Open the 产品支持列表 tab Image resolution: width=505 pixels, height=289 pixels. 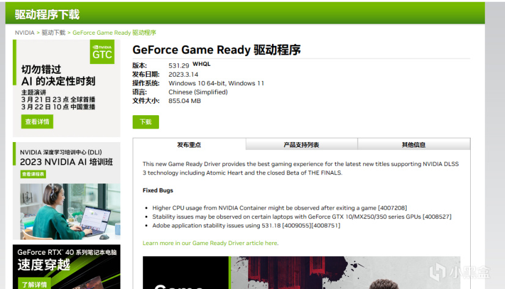[x=301, y=145]
